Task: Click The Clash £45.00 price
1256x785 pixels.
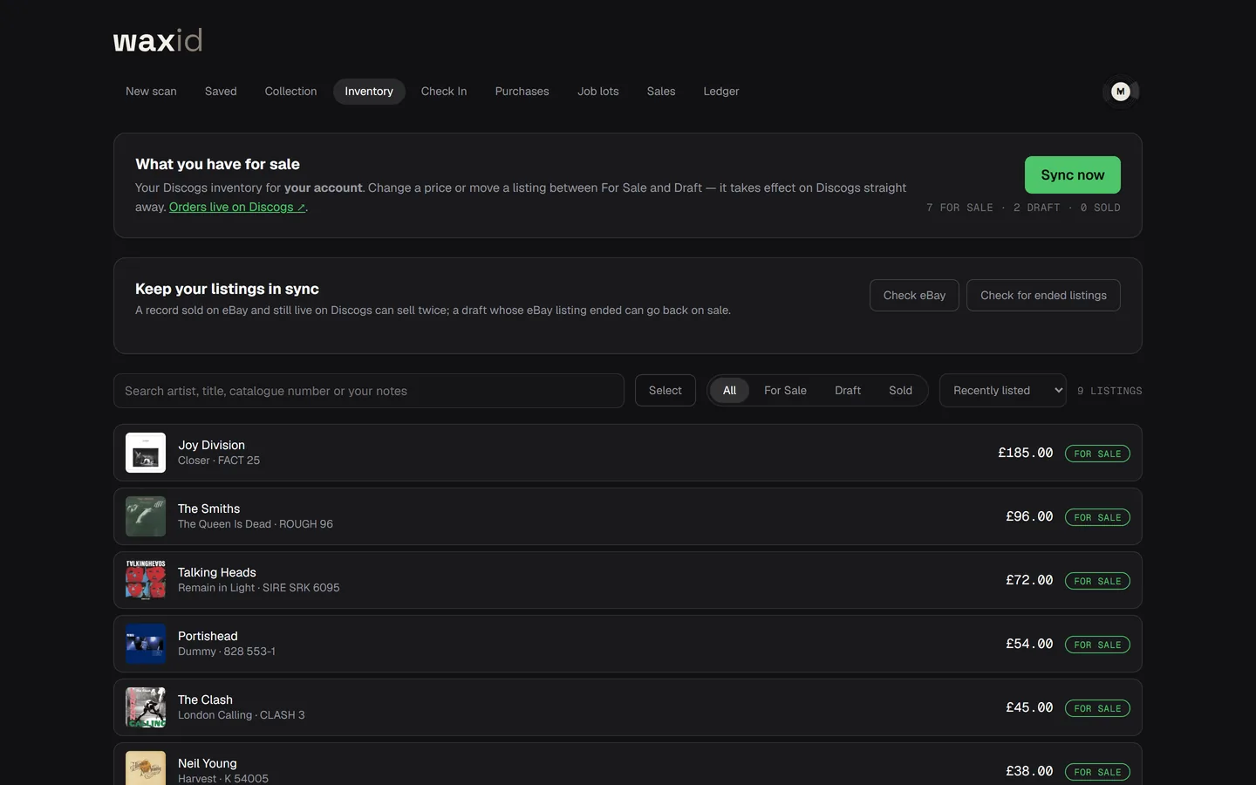Action: tap(1029, 707)
